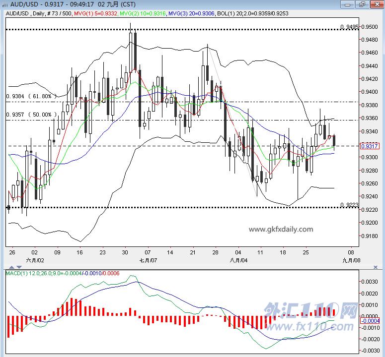The image size is (385, 357).
Task: Minimize the AUD/USD chart window
Action: pyautogui.click(x=347, y=4)
